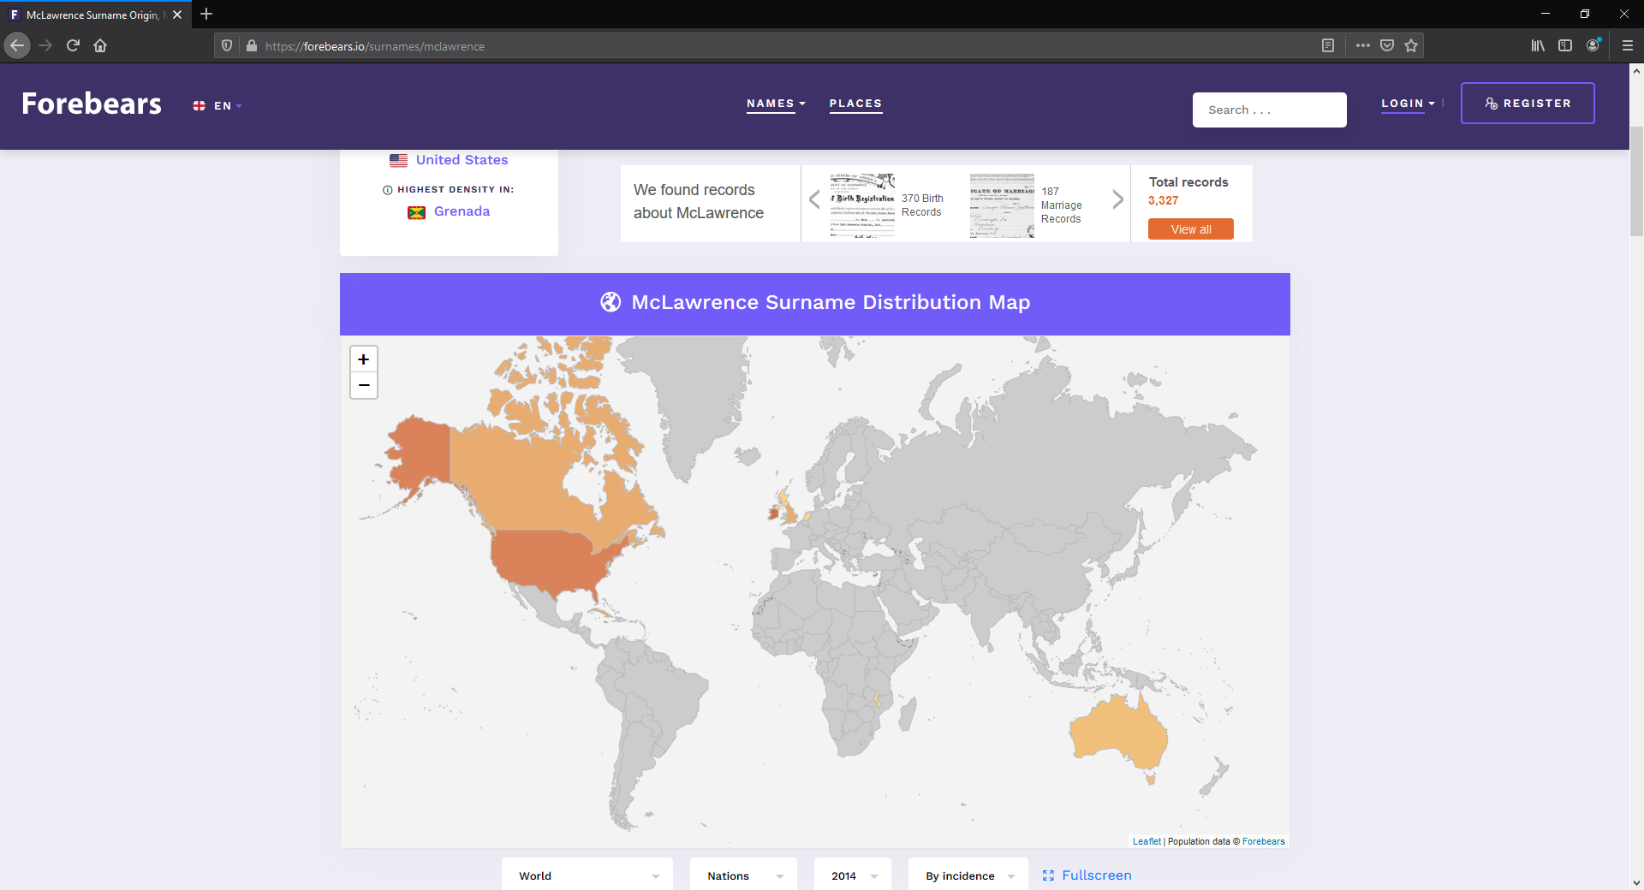Zoom out on the distribution map

(364, 385)
